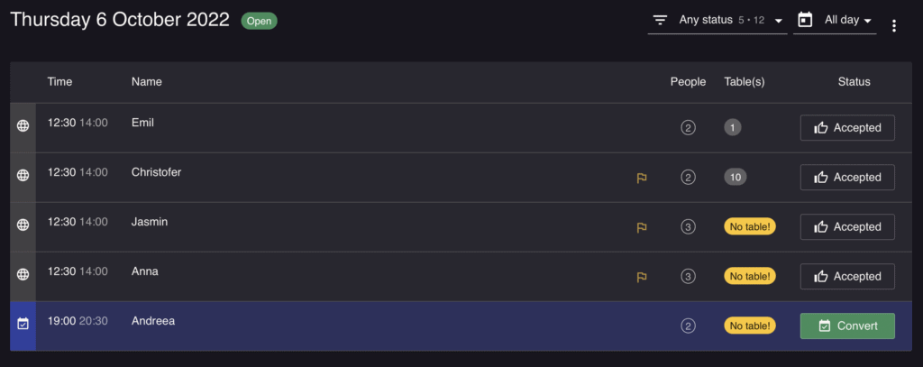
Task: Click Convert on Andreea's reservation
Action: pos(847,326)
